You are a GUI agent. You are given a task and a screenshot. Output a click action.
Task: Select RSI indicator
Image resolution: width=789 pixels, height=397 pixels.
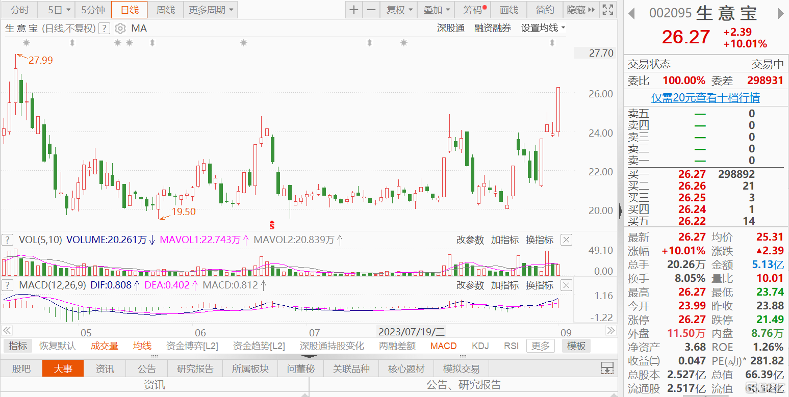[x=511, y=346]
